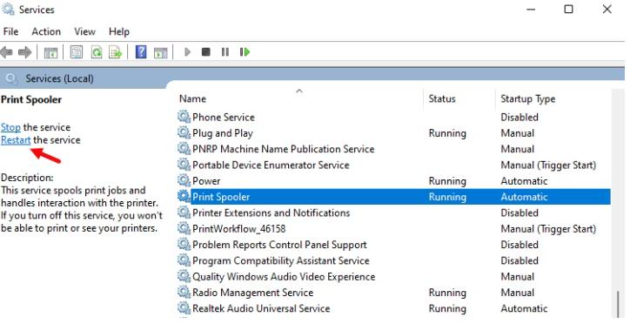Viewport: 630px width, 324px height.
Task: Click the Start Service play icon
Action: 187,52
